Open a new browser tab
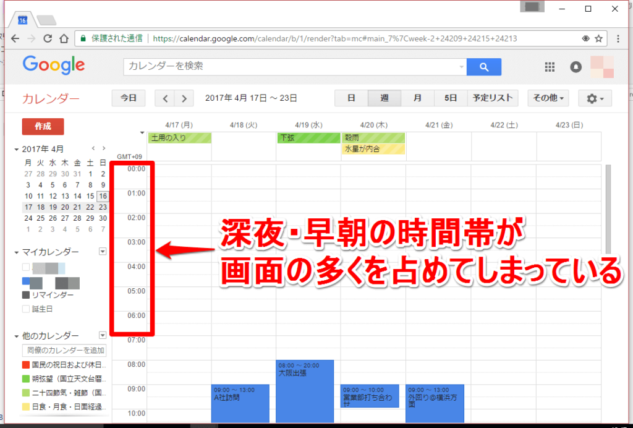Screen dimensions: 633x428 click(x=46, y=20)
